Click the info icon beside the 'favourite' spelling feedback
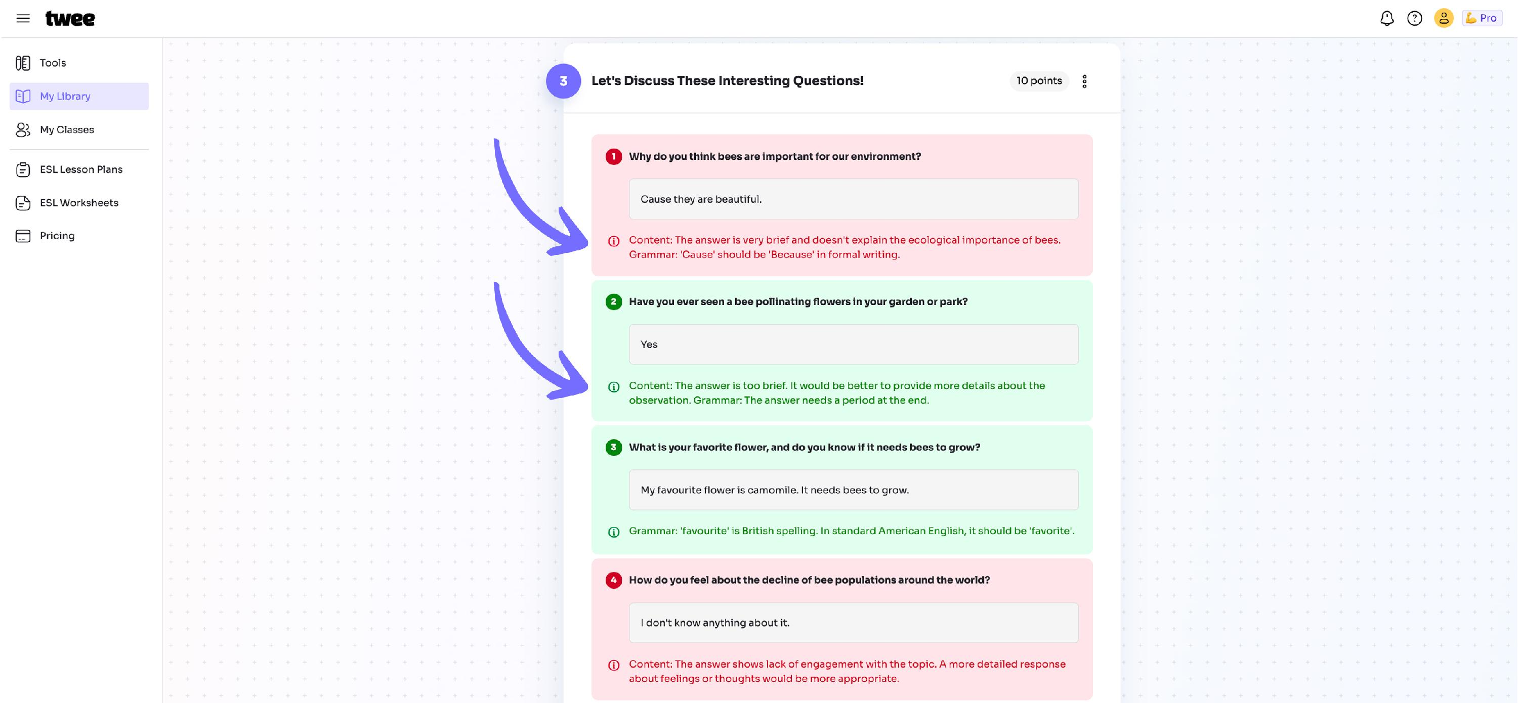Image resolution: width=1518 pixels, height=703 pixels. (613, 532)
